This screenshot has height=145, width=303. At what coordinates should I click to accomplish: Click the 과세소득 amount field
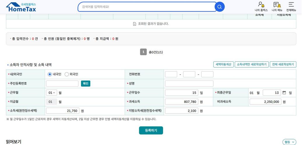182,102
